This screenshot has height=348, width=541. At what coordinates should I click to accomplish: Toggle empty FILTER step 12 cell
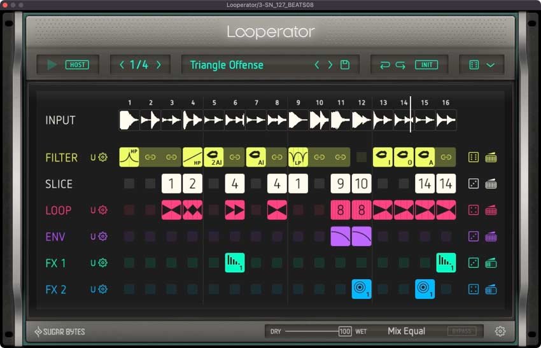point(362,157)
